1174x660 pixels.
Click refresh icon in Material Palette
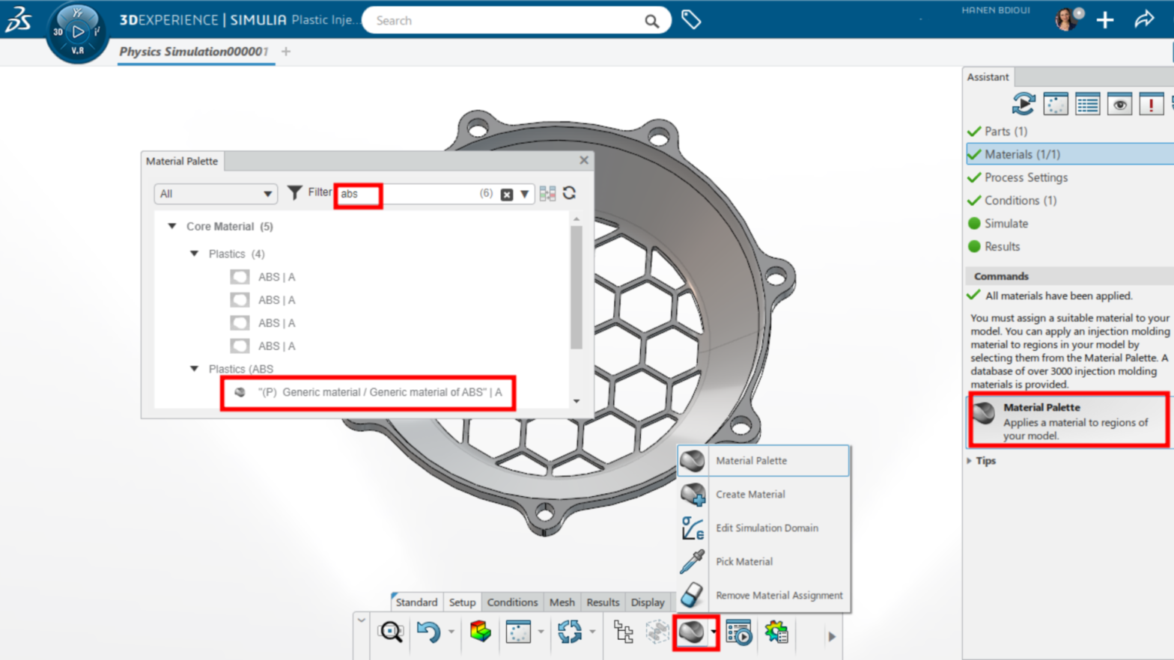point(569,193)
